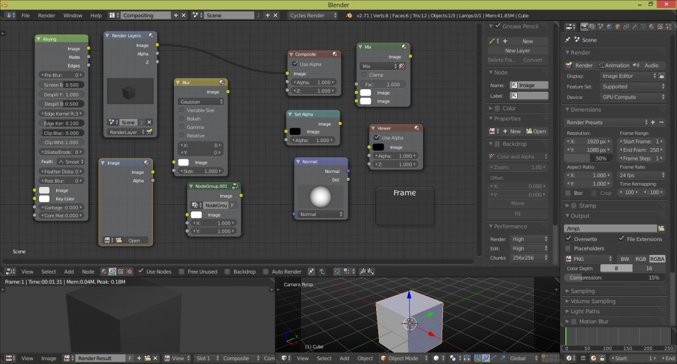
Task: Open the Render properties tab camera icon
Action: tap(584, 27)
